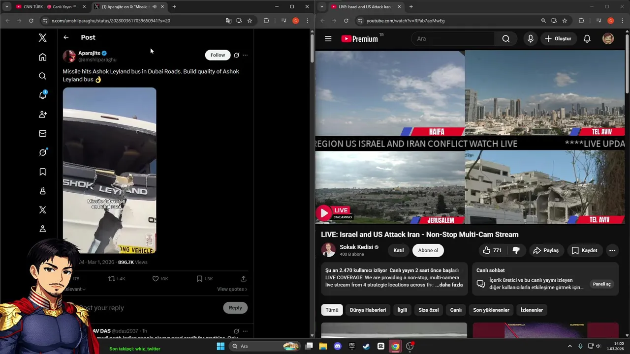630x354 pixels.
Task: Open the video's more actions menu
Action: pyautogui.click(x=612, y=250)
